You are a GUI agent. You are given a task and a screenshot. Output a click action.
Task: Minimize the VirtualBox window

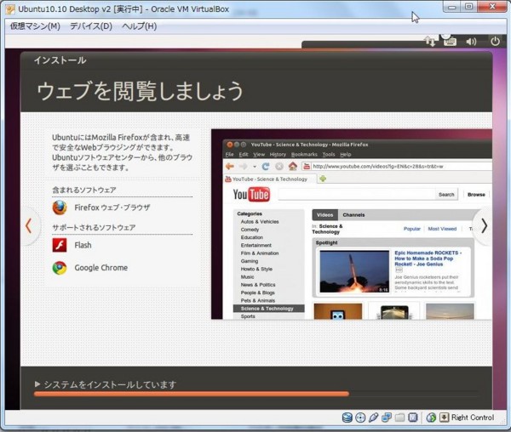(452, 7)
